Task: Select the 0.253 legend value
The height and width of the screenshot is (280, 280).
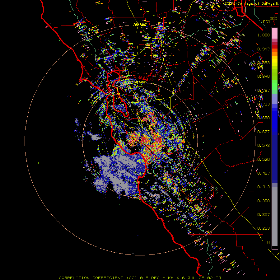Action: point(264,228)
